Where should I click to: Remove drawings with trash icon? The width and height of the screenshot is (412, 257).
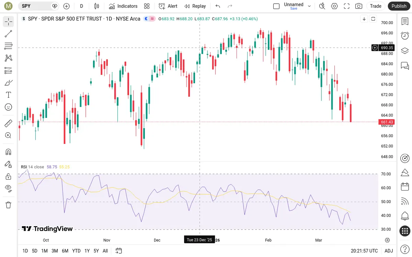[x=9, y=205]
